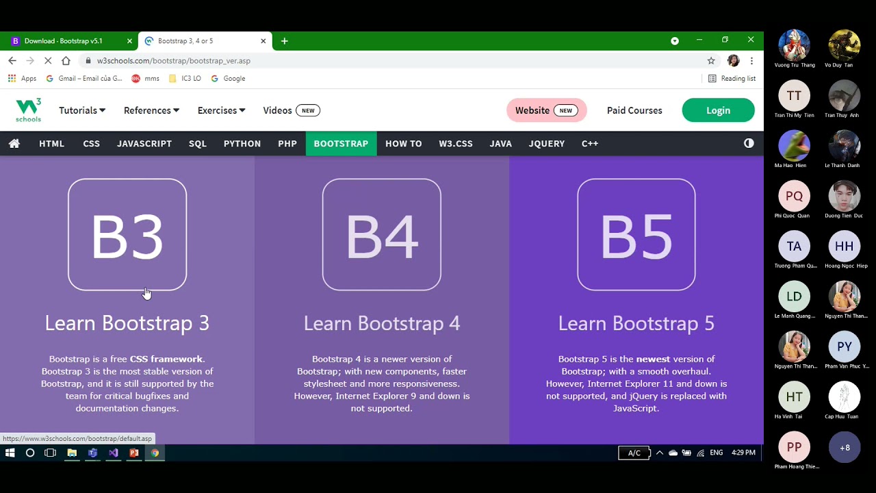Image resolution: width=876 pixels, height=493 pixels.
Task: Open the Windows Start menu
Action: 10,453
